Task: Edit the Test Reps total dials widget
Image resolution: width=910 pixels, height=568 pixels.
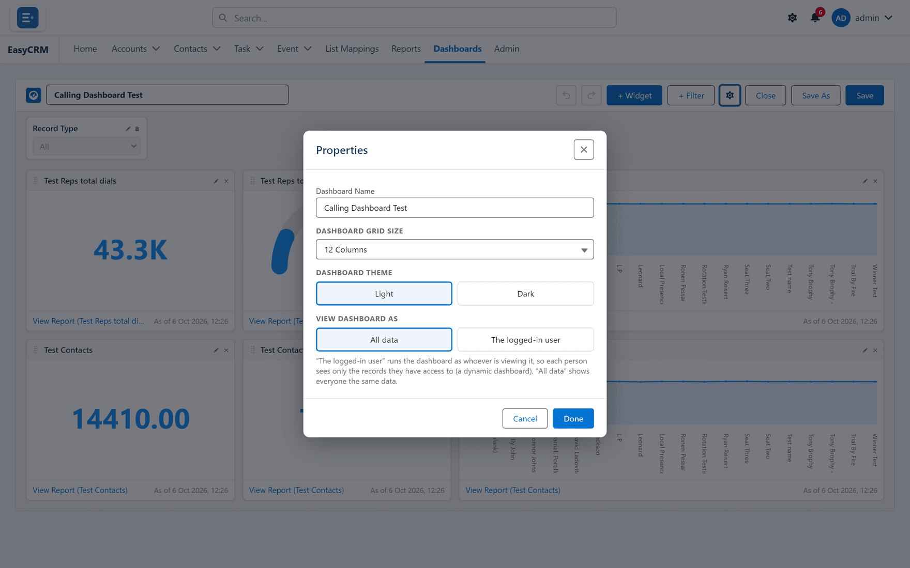Action: click(216, 181)
